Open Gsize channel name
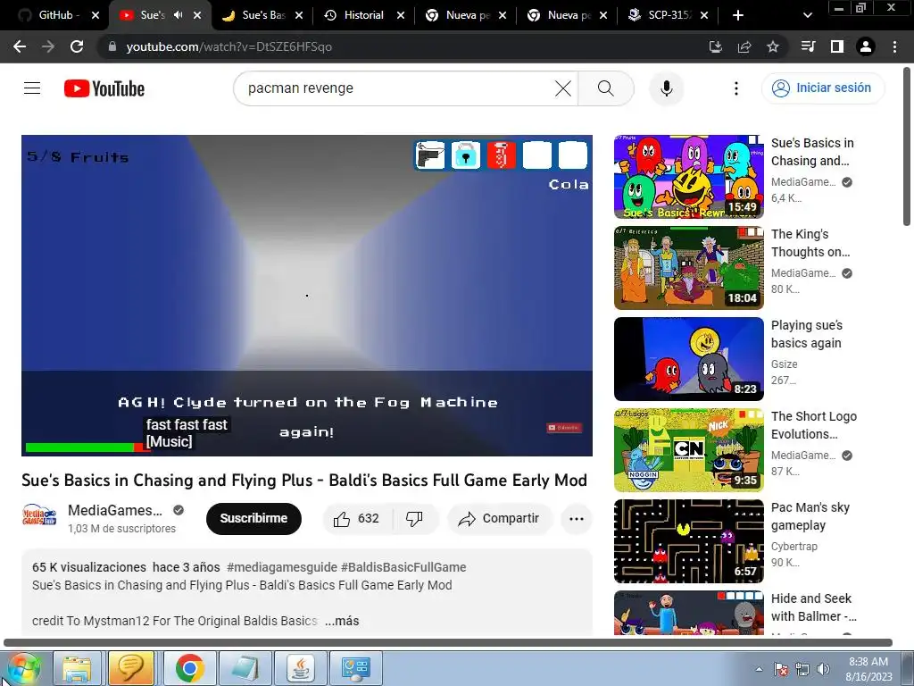The image size is (914, 686). tap(784, 364)
